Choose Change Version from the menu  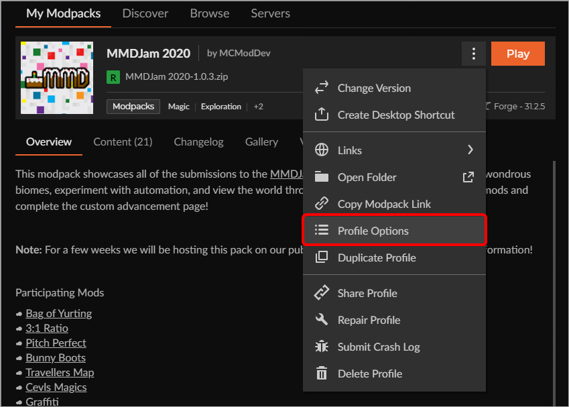(395, 89)
